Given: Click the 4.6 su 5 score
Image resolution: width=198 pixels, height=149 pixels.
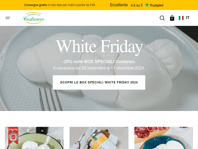Looking at the screenshot, I should (137, 5).
